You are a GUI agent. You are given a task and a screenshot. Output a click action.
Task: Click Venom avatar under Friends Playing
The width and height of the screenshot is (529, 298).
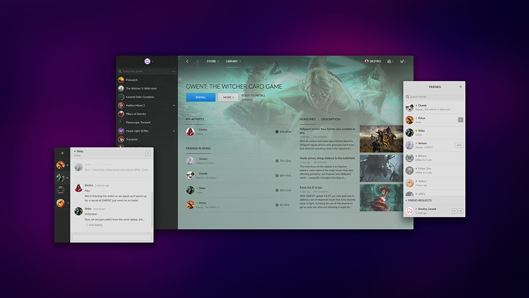click(190, 160)
